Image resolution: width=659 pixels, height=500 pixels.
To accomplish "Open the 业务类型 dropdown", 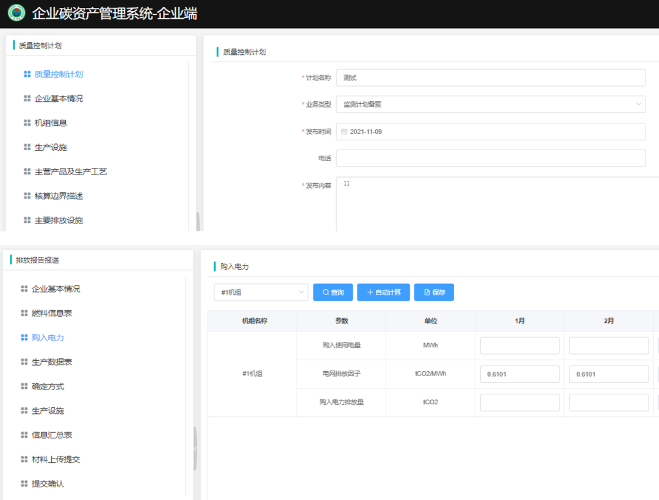I will (490, 104).
